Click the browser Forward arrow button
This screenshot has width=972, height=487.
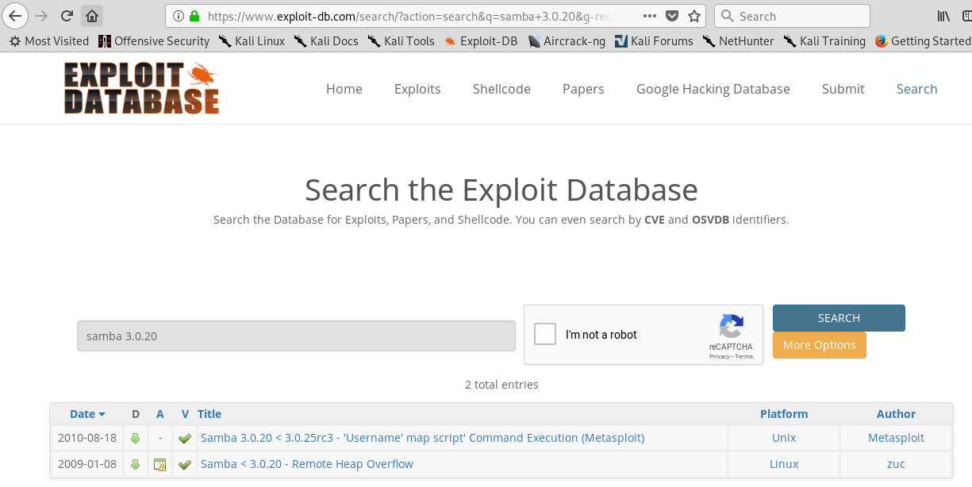[x=42, y=16]
